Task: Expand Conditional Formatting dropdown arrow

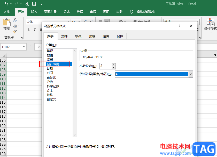Action: [x=211, y=32]
